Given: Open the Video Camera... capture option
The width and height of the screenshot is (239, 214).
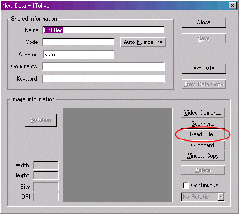Looking at the screenshot, I should click(203, 113).
